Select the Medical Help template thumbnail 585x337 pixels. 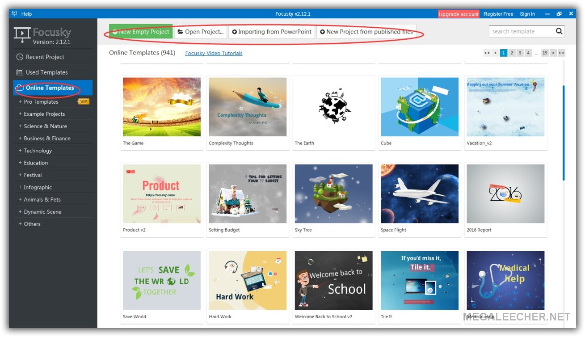pyautogui.click(x=505, y=280)
